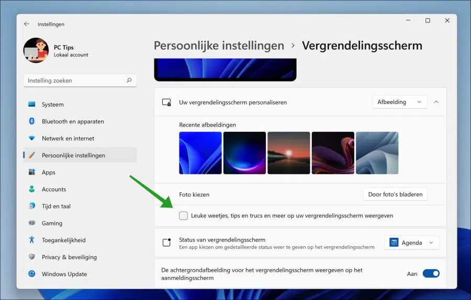Viewport: 471px width, 300px height.
Task: Close the Instellingen window
Action: tap(447, 20)
